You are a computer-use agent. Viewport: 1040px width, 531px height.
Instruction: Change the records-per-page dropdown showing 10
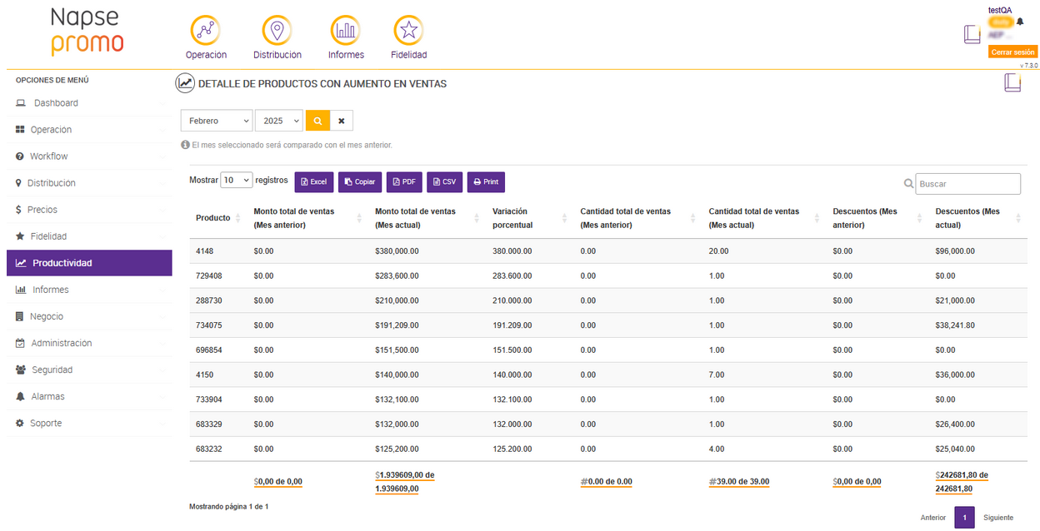click(236, 180)
